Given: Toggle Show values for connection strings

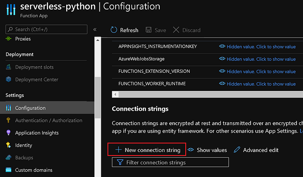Looking at the screenshot, I should 207,150.
